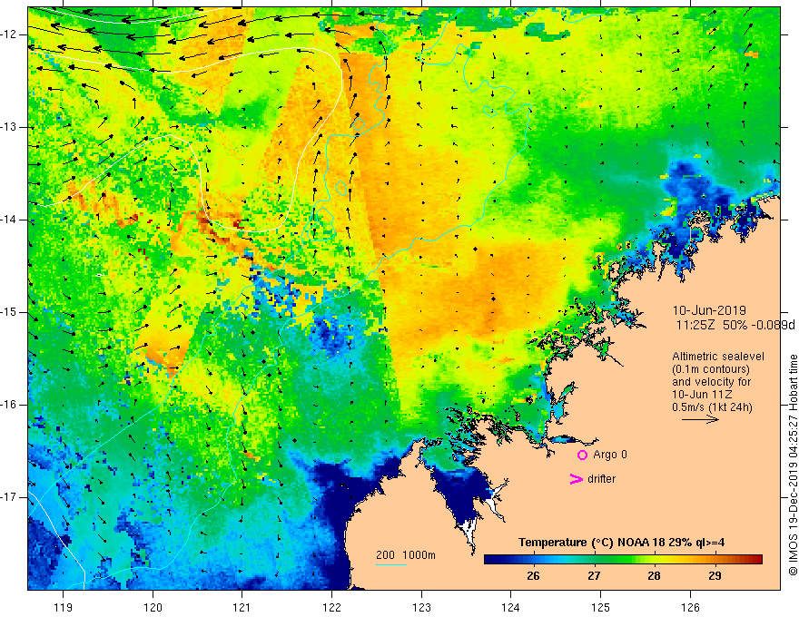Click the magenta Argo 0 circle marker

(582, 455)
